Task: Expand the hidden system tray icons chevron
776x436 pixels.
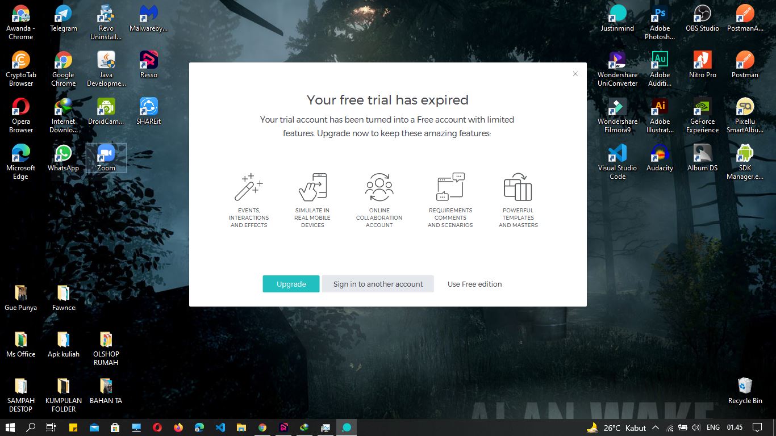Action: coord(655,427)
